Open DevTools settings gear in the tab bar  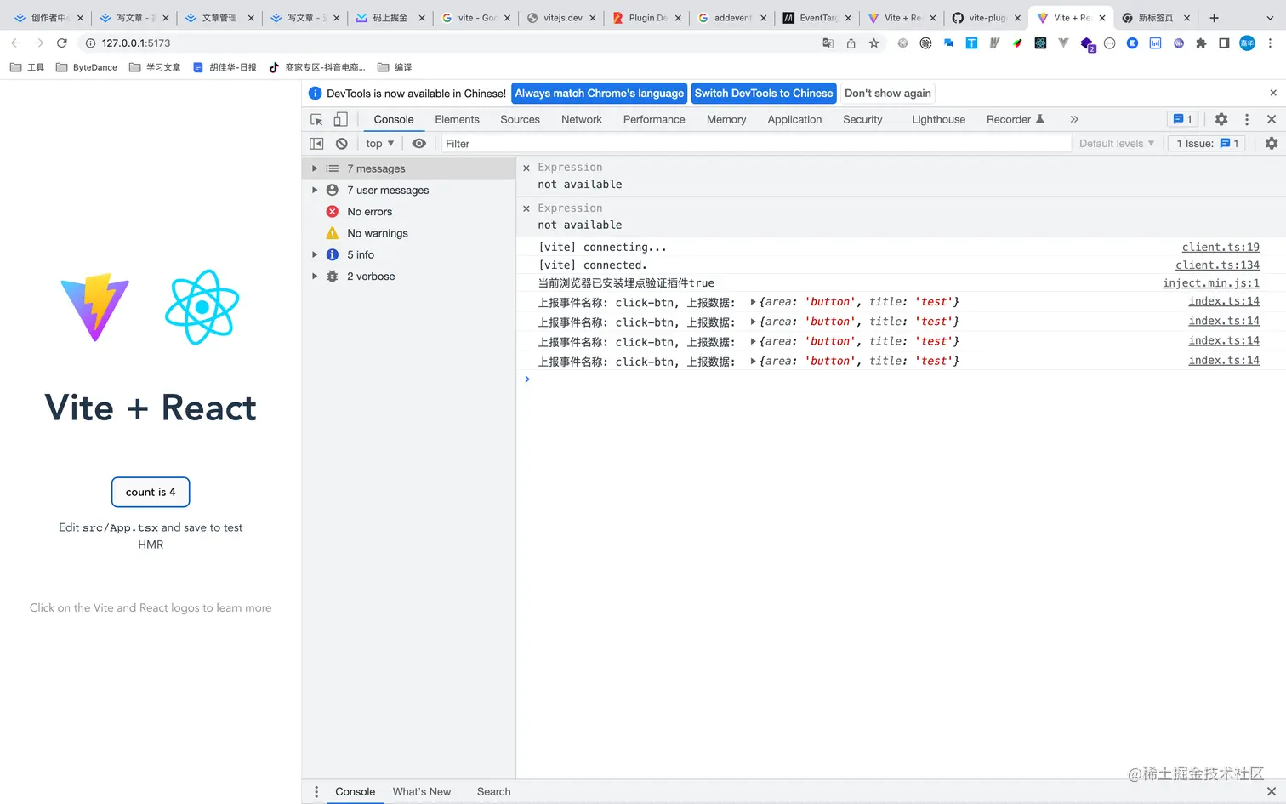(1221, 120)
